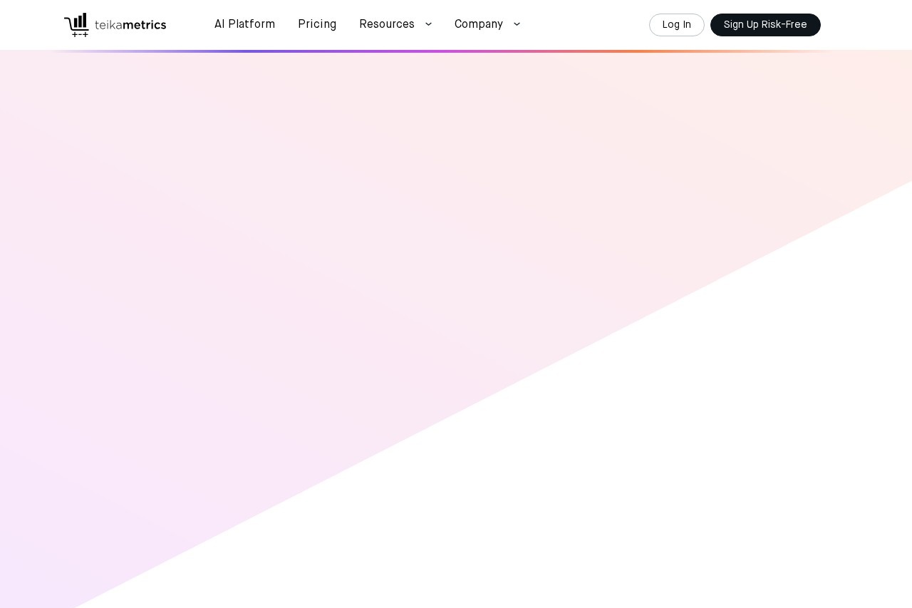The height and width of the screenshot is (608, 912).
Task: Click the cart wheels in the logo
Action: (80, 34)
